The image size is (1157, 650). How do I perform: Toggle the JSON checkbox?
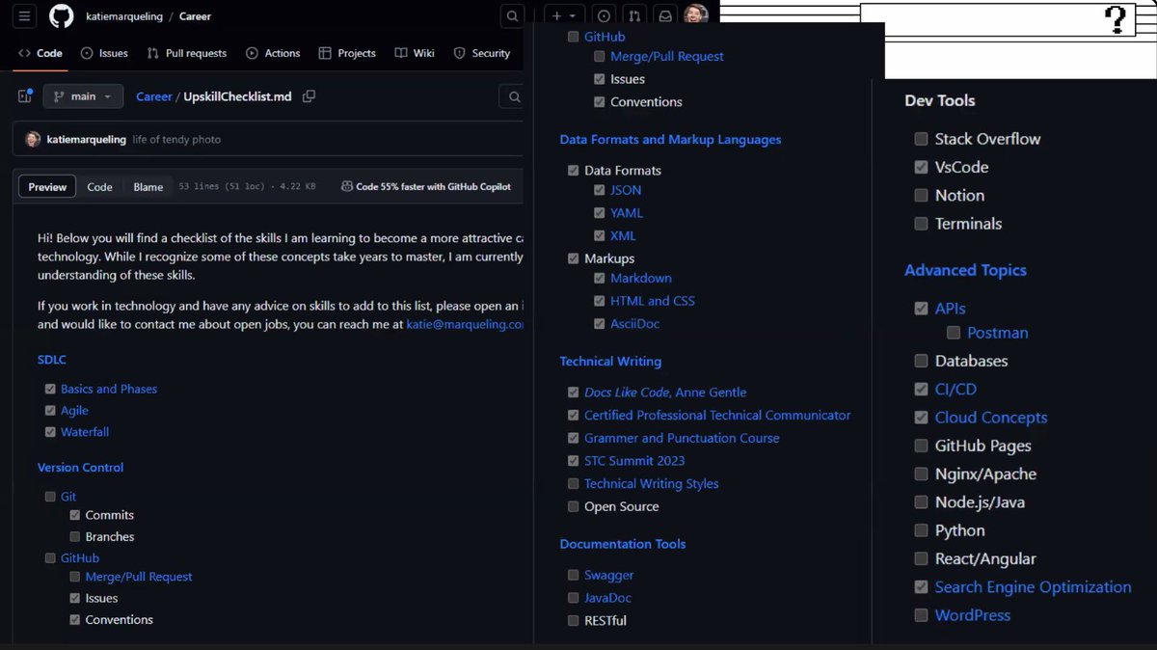click(x=600, y=190)
